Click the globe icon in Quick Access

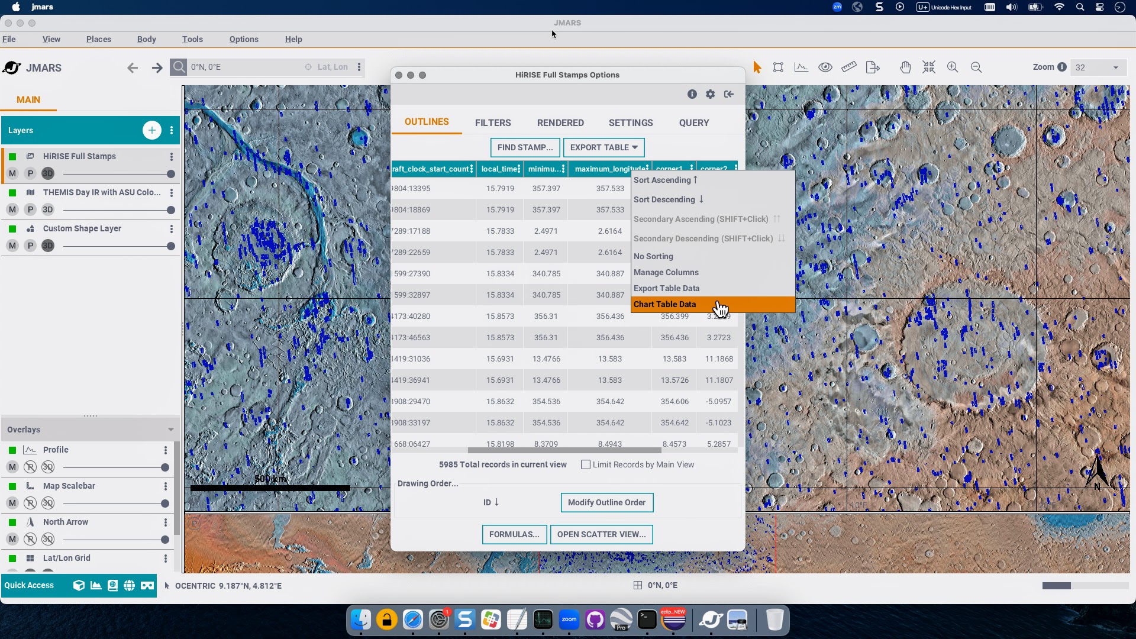pos(129,586)
